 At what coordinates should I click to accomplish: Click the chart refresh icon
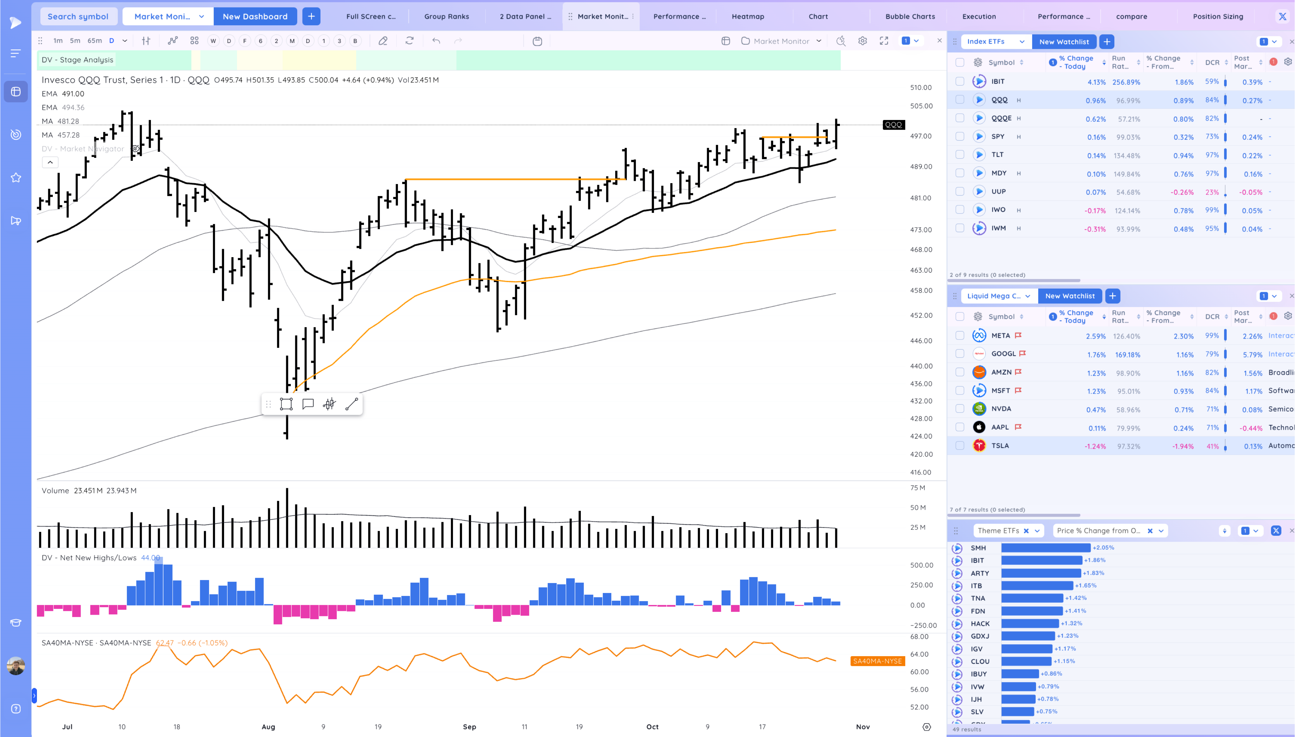(409, 41)
